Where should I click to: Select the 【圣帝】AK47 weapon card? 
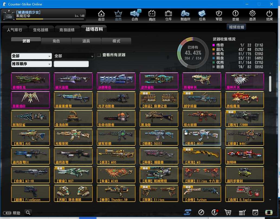tap(202, 137)
